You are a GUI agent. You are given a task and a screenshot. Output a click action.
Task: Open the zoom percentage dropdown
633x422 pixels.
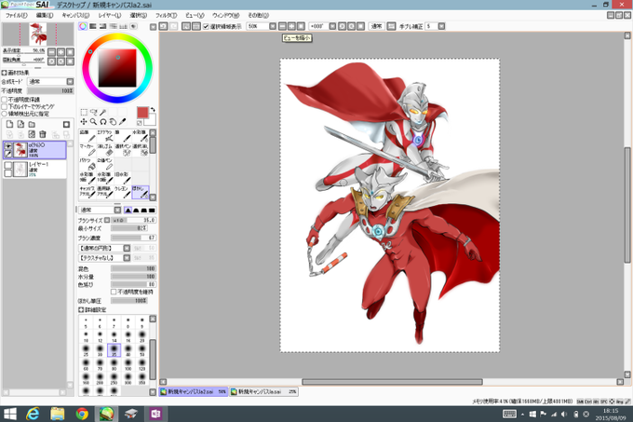tap(273, 26)
